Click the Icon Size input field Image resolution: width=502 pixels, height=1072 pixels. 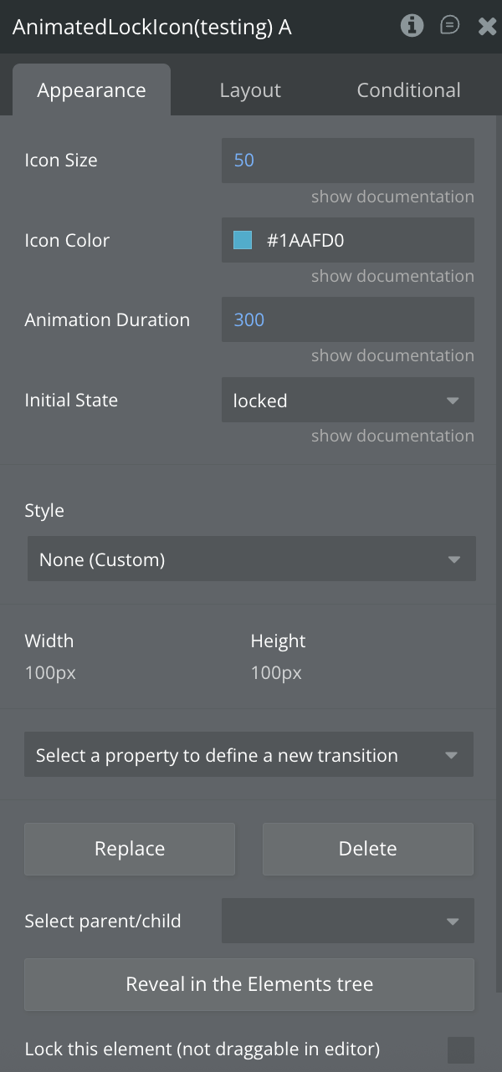[347, 160]
